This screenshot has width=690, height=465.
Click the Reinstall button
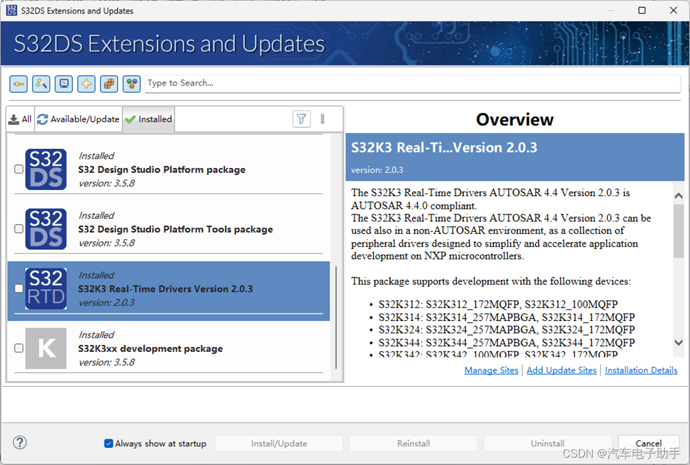pyautogui.click(x=414, y=443)
